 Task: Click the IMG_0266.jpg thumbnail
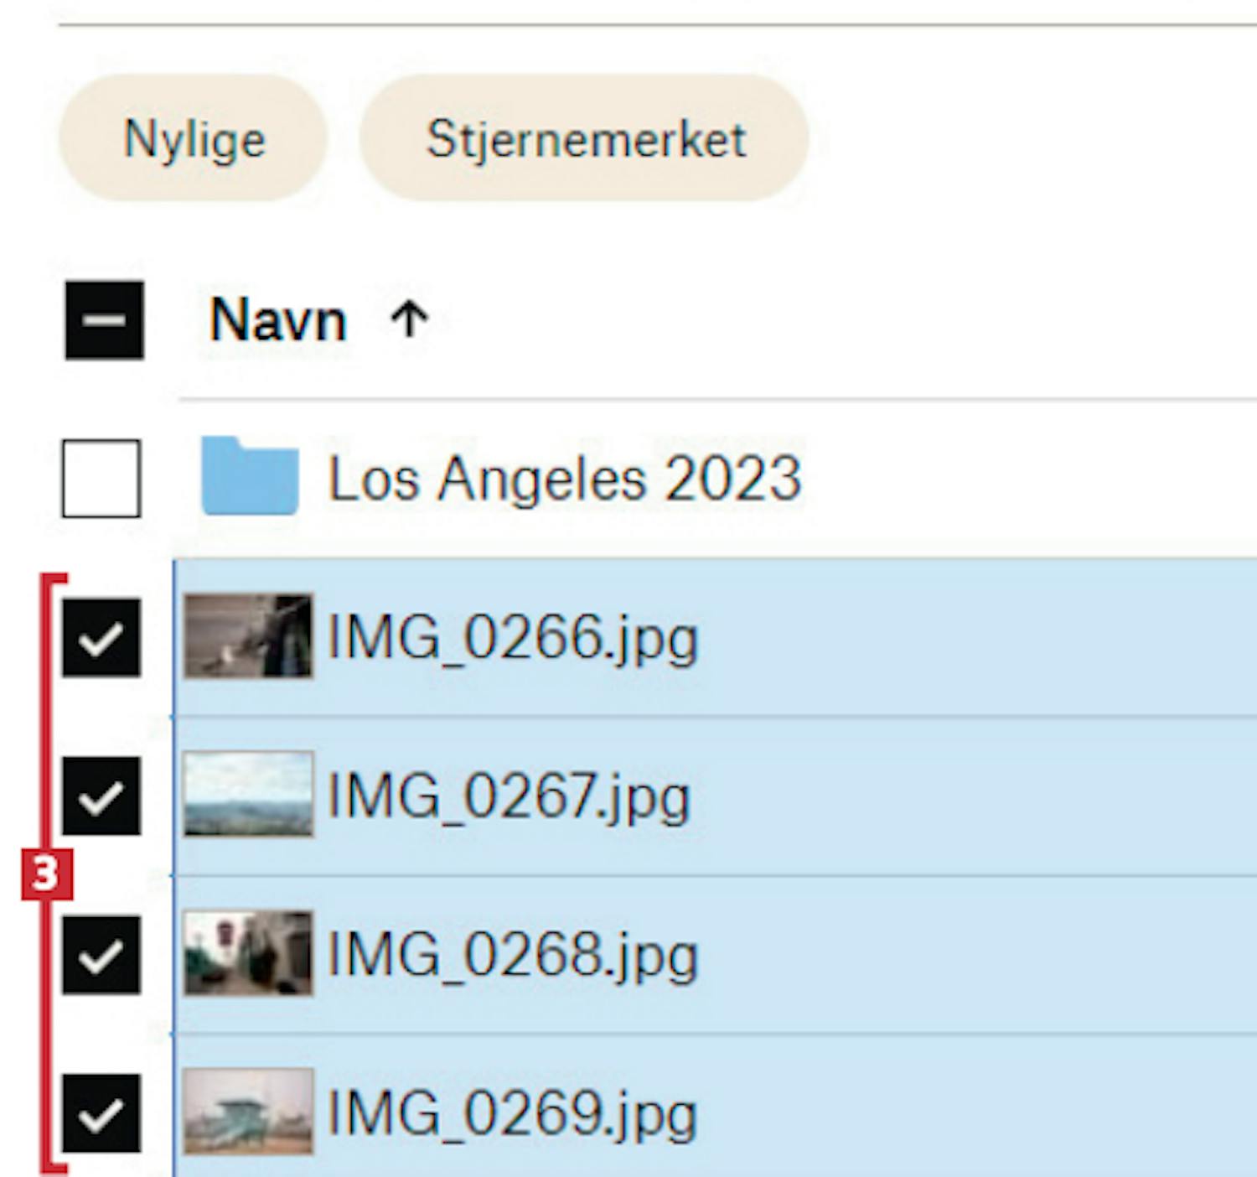[x=248, y=635]
